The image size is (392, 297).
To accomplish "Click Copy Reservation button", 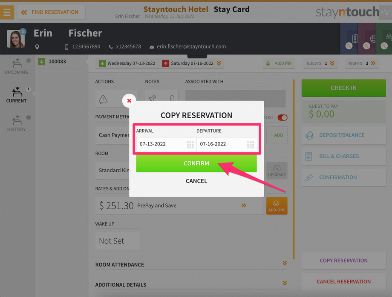I will 344,260.
